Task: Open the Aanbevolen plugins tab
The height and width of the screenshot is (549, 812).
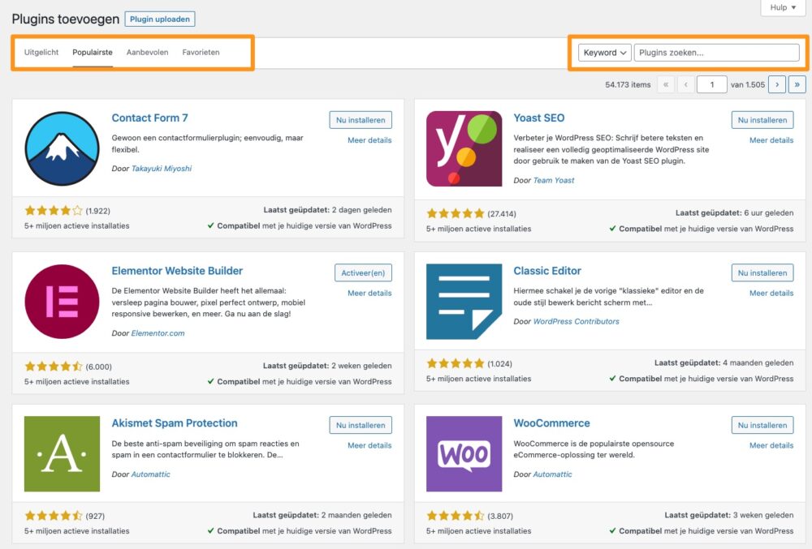Action: [x=146, y=52]
